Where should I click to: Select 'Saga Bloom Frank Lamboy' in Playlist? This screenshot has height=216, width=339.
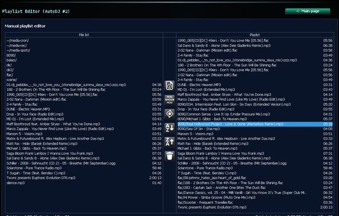click(x=255, y=154)
